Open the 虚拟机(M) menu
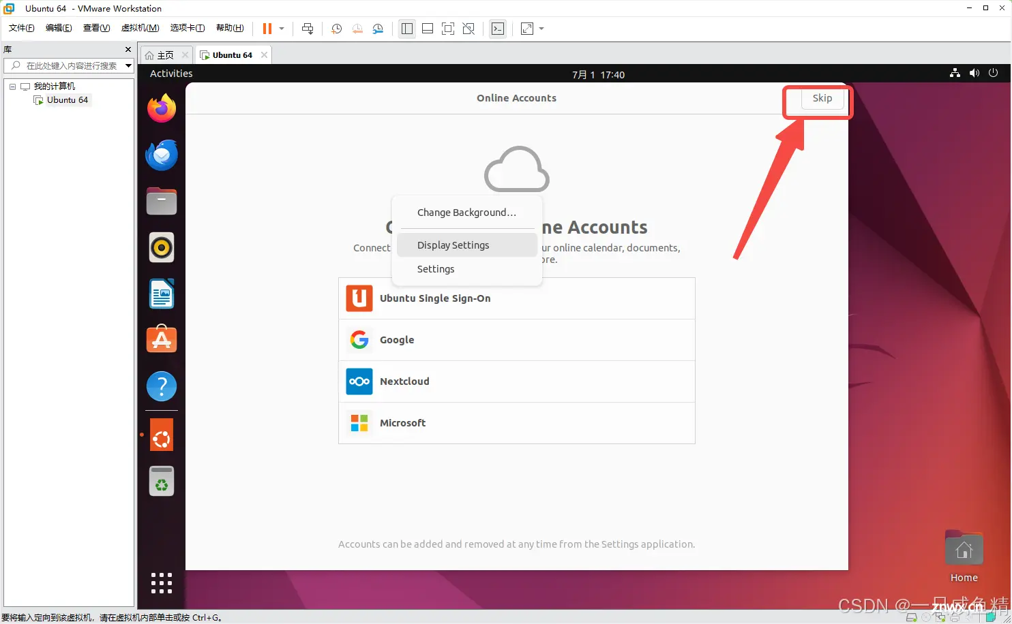The width and height of the screenshot is (1012, 624). coord(140,28)
